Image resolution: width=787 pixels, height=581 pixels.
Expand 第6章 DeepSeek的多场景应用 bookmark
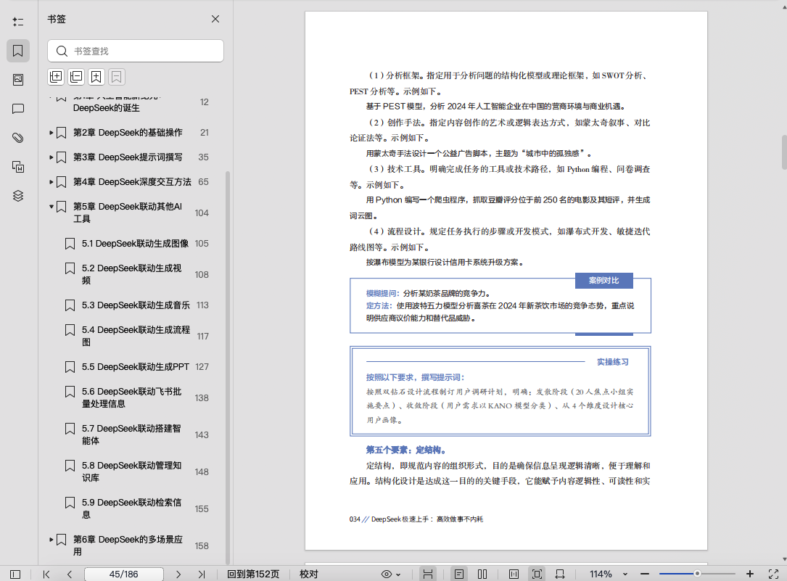51,540
